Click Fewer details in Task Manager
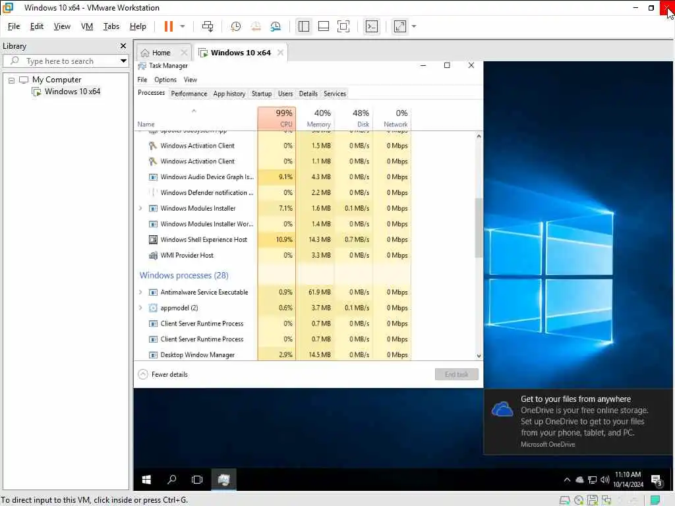Viewport: 675px width, 506px height. [163, 374]
